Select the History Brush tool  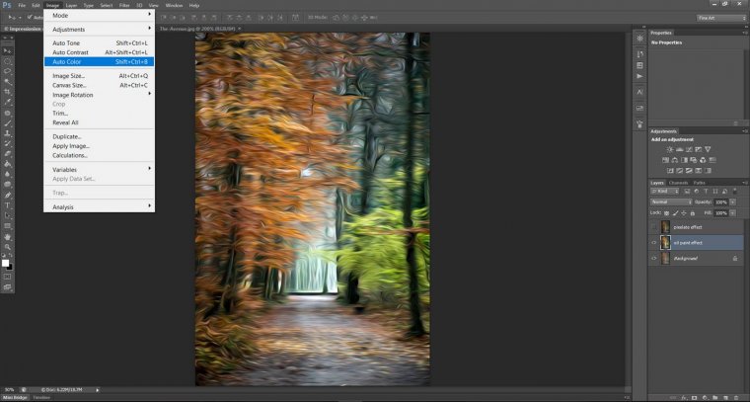(x=7, y=143)
